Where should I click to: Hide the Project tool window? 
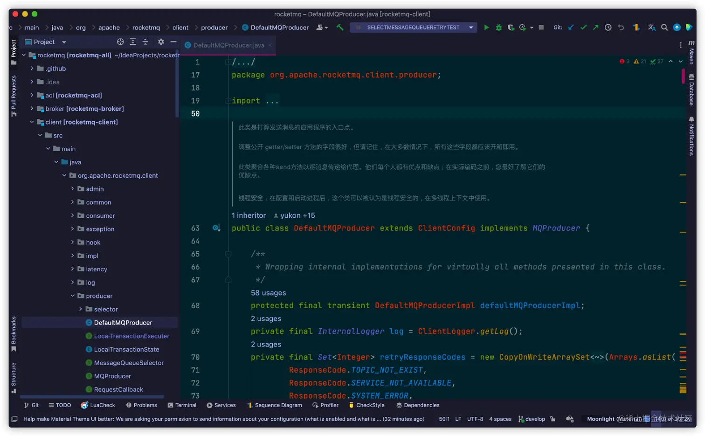[x=173, y=42]
